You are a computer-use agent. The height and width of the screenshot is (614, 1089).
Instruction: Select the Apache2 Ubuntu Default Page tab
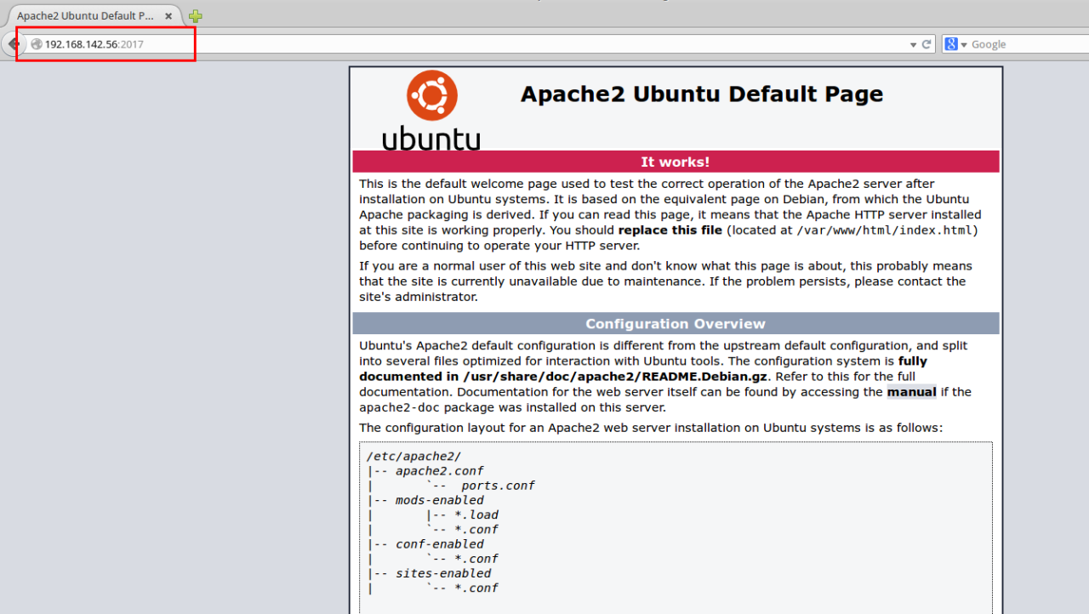click(x=93, y=16)
